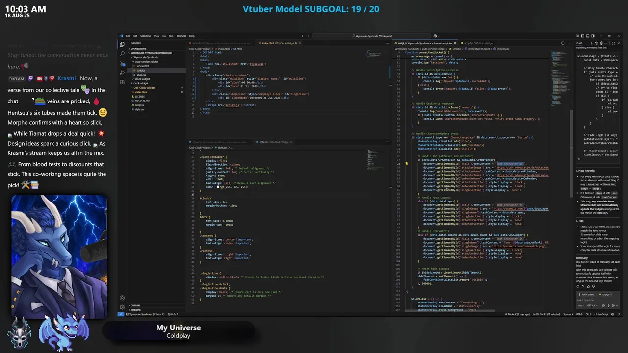Open the File menu

click(128, 36)
